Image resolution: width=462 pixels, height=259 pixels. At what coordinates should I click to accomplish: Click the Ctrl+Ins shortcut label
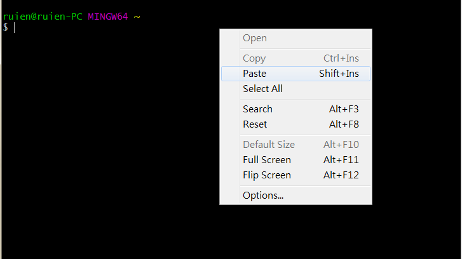(341, 58)
